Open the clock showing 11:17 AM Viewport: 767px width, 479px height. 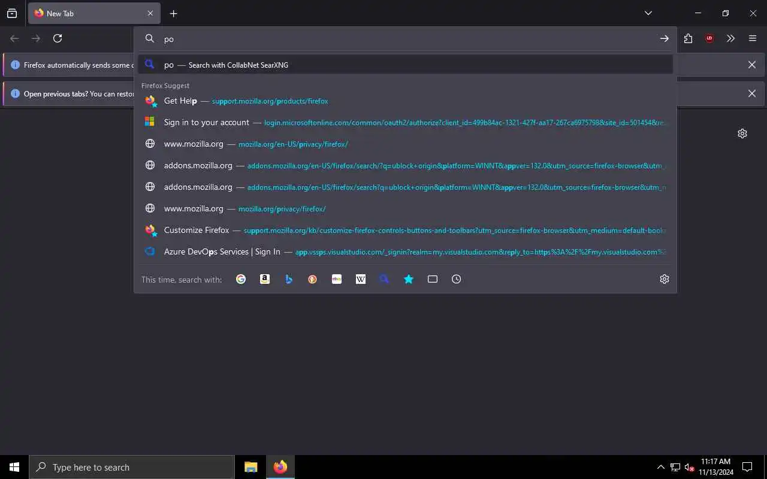[715, 467]
